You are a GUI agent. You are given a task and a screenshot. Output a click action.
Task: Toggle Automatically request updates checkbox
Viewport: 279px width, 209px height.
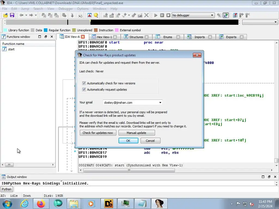tap(84, 89)
